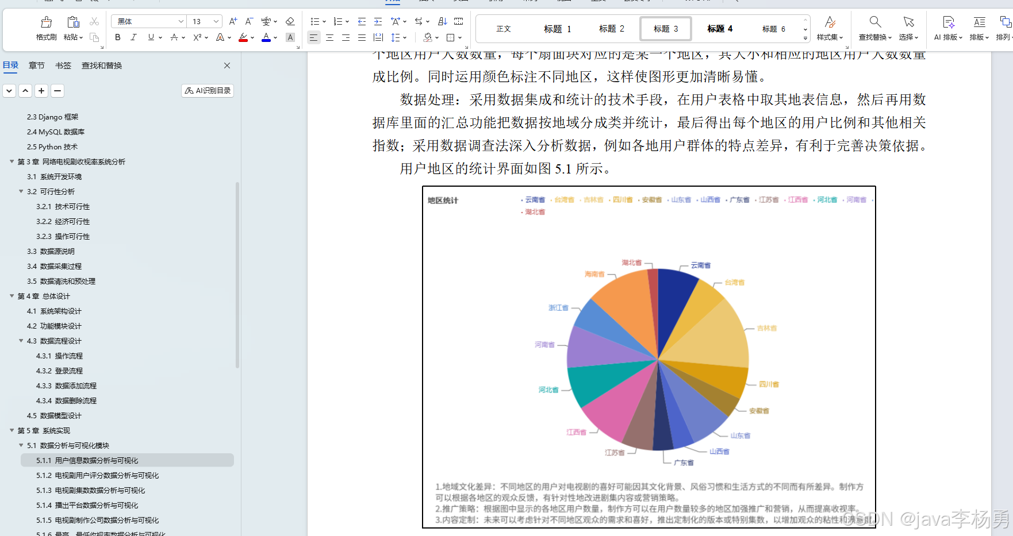Image resolution: width=1013 pixels, height=536 pixels.
Task: Toggle italic formatting
Action: coord(133,37)
